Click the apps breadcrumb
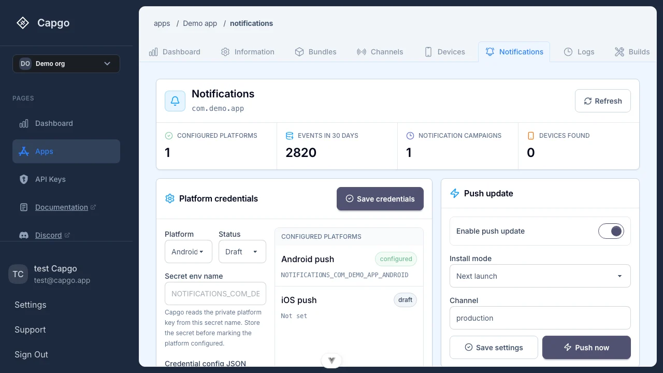The image size is (663, 373). pos(162,23)
